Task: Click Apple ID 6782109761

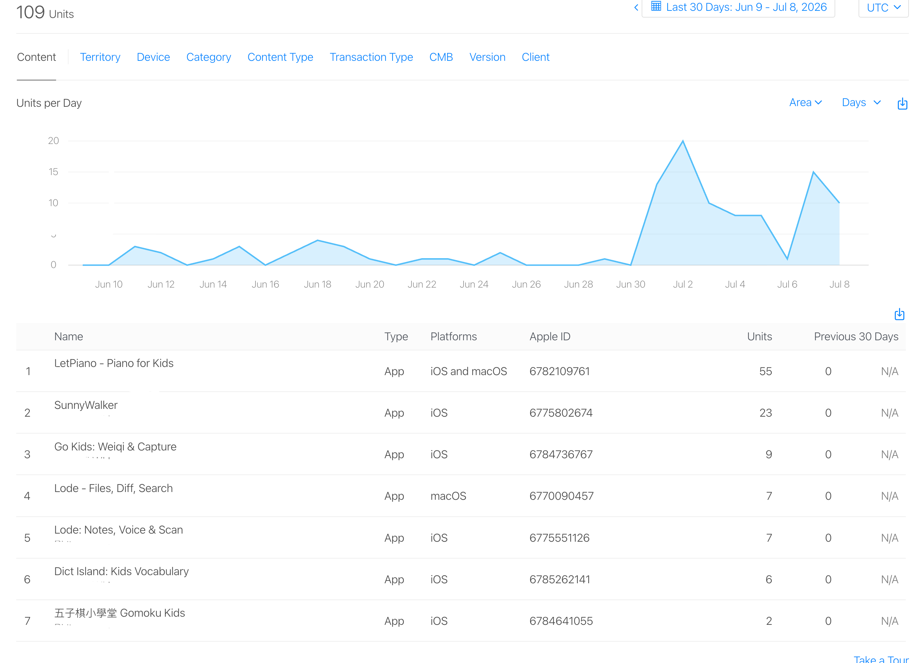Action: pyautogui.click(x=560, y=371)
